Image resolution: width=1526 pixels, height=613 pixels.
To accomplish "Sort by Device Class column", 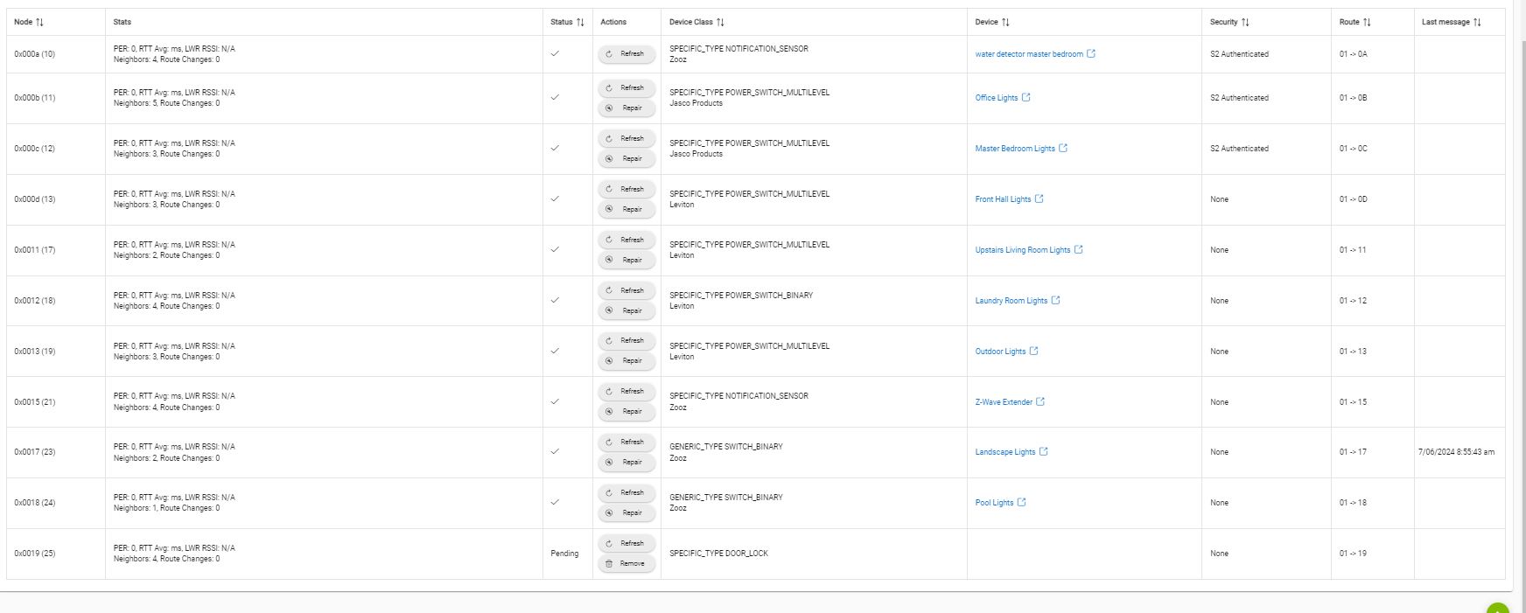I will [720, 22].
